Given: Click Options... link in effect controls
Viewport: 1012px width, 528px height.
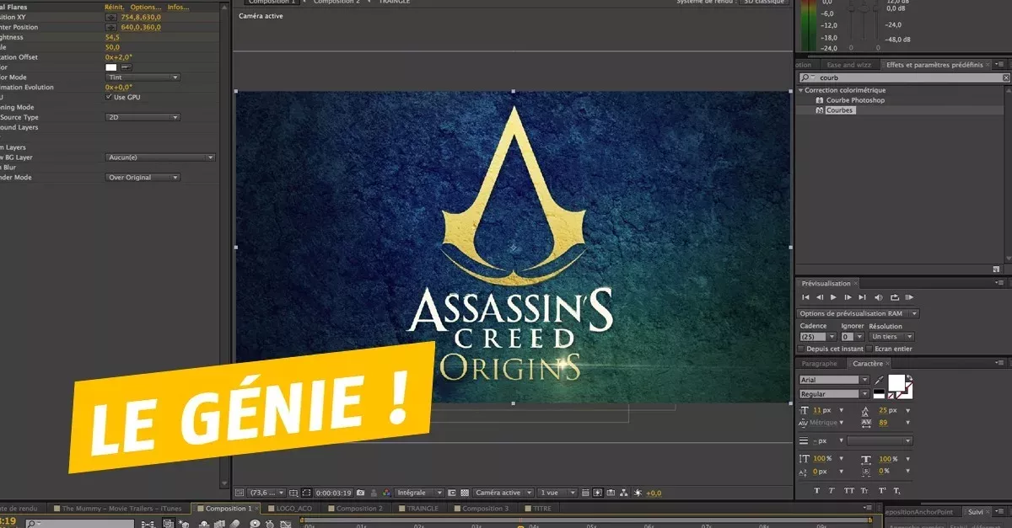Looking at the screenshot, I should click(146, 7).
